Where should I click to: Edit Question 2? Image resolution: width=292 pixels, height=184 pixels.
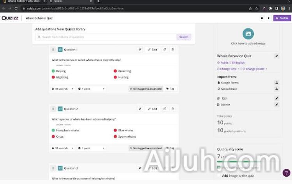[153, 109]
